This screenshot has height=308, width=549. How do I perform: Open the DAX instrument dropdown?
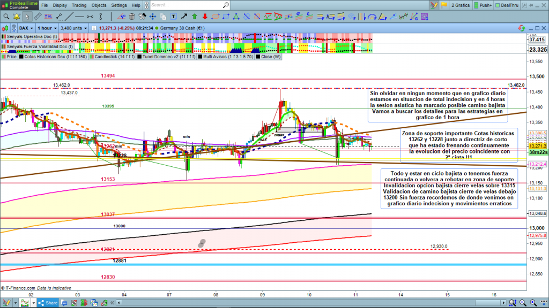coord(25,28)
